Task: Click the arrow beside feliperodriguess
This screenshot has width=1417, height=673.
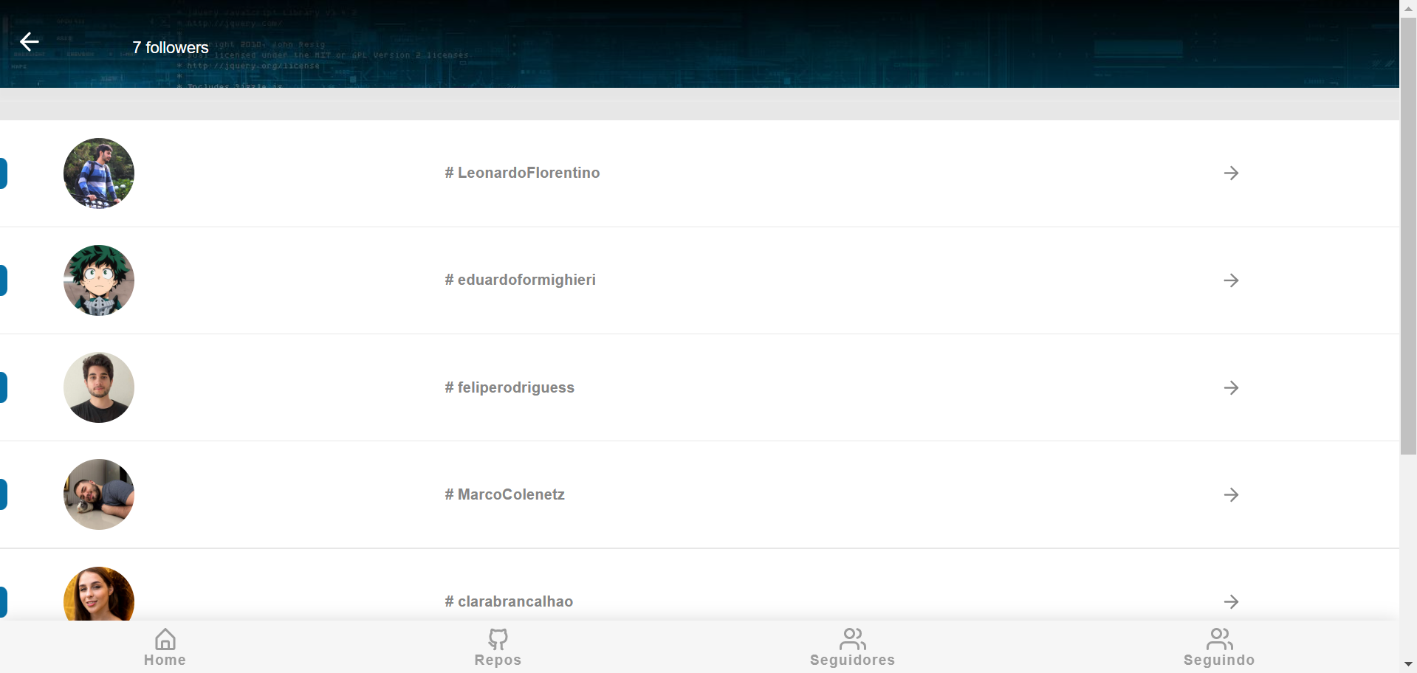Action: tap(1232, 387)
